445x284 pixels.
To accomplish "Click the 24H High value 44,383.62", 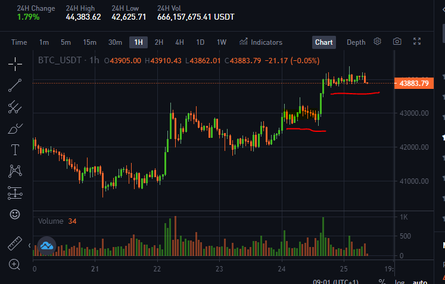I will point(83,17).
